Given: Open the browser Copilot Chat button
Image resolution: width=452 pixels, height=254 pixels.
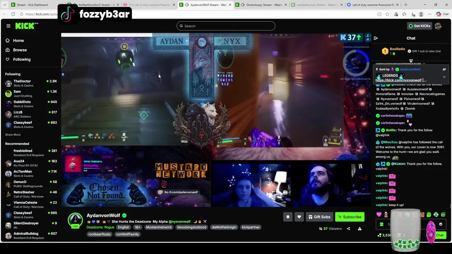Looking at the screenshot, I should pyautogui.click(x=442, y=14).
